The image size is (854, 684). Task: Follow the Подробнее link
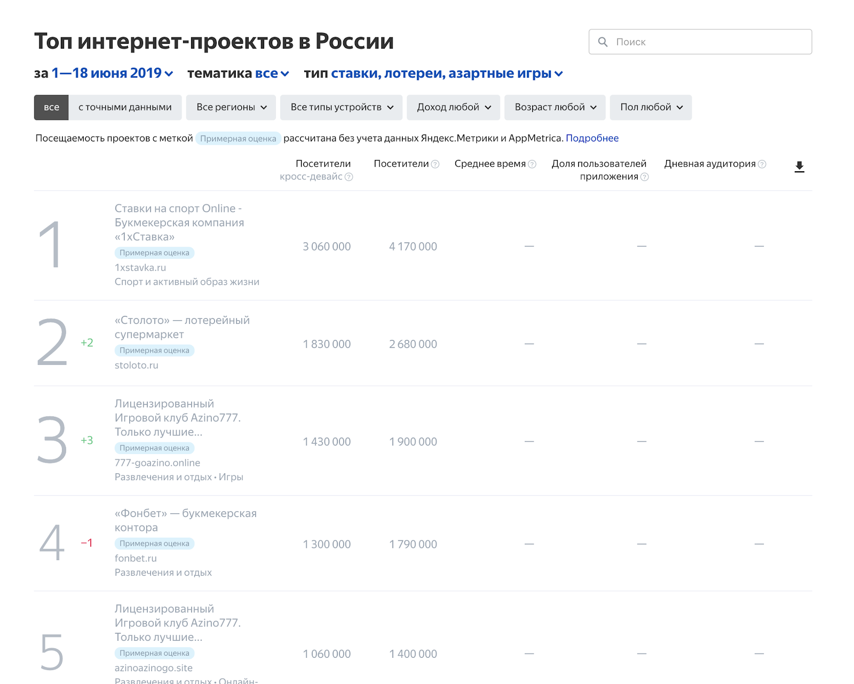click(592, 138)
